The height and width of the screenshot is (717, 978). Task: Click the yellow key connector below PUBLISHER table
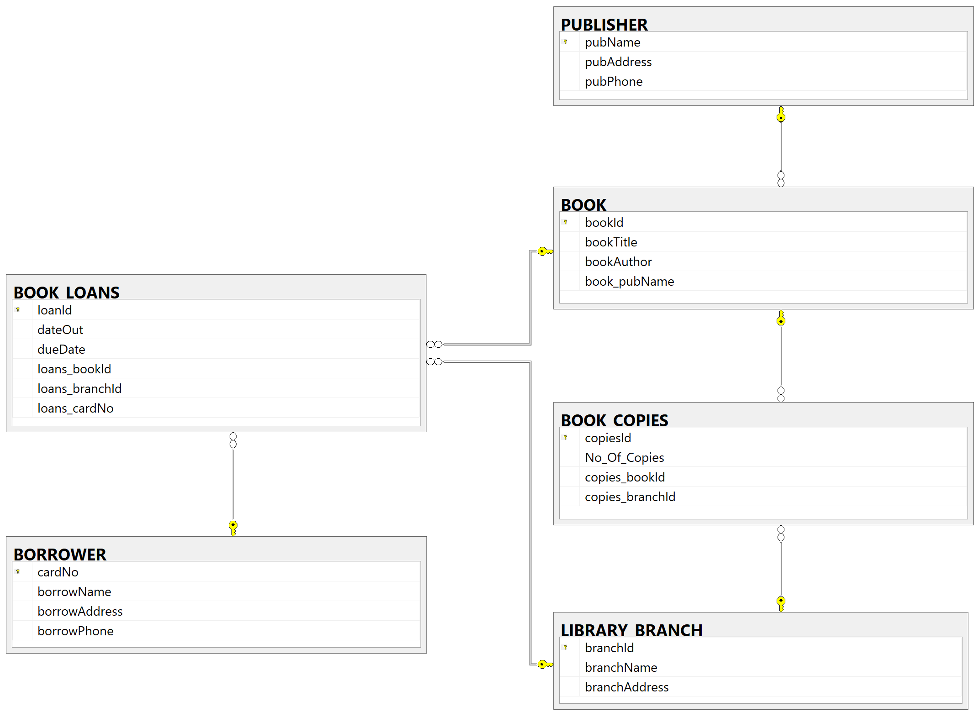[x=781, y=115]
